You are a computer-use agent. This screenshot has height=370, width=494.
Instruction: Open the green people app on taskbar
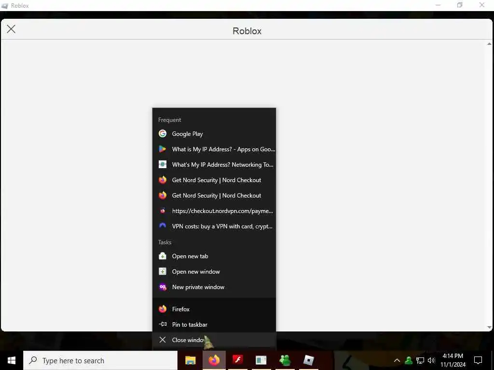[285, 360]
